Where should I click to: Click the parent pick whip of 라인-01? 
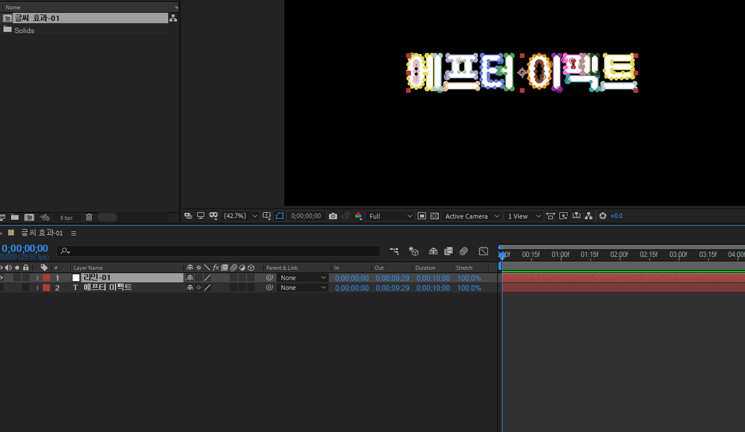pos(269,278)
